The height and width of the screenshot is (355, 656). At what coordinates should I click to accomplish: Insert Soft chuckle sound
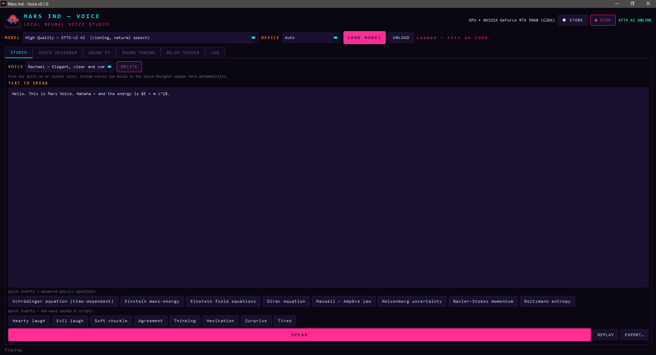pyautogui.click(x=111, y=321)
